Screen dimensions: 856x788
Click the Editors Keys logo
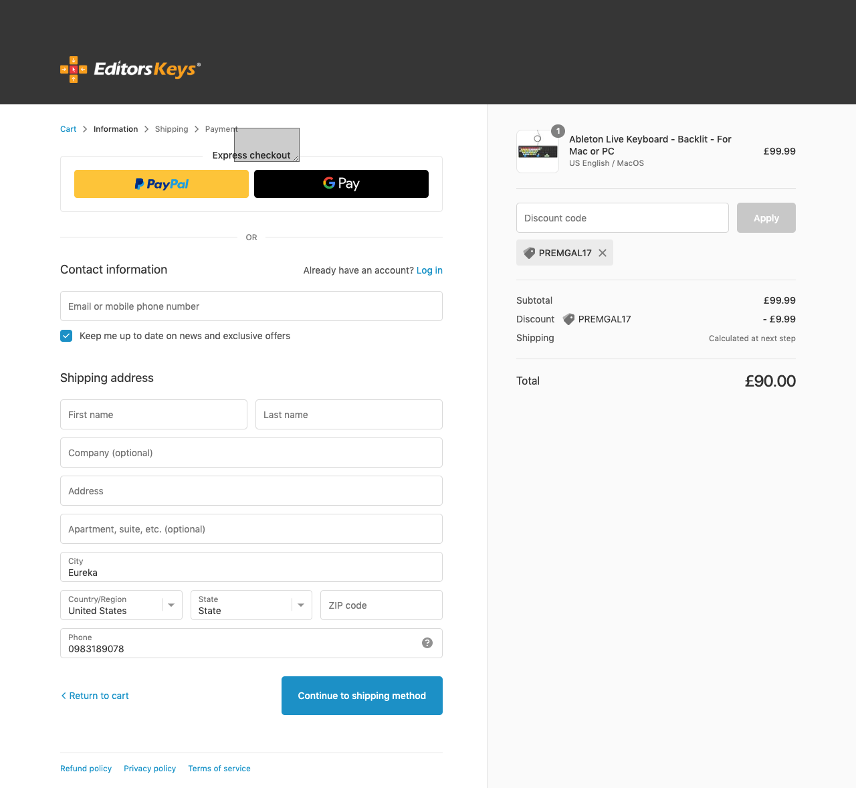tap(130, 70)
